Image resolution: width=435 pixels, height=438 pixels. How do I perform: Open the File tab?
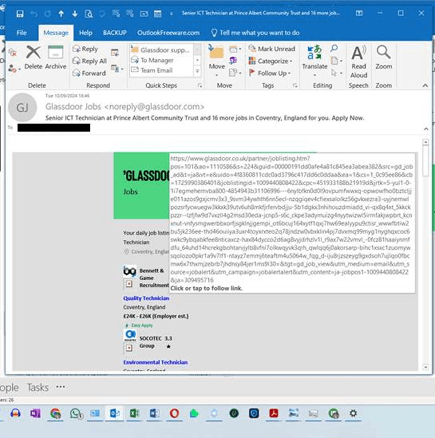pyautogui.click(x=21, y=33)
